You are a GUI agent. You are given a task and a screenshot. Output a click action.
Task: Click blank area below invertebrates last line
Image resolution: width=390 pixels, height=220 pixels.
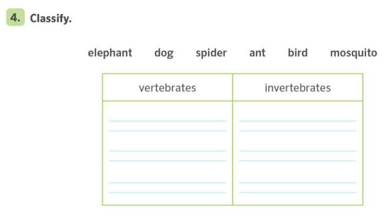(298, 199)
